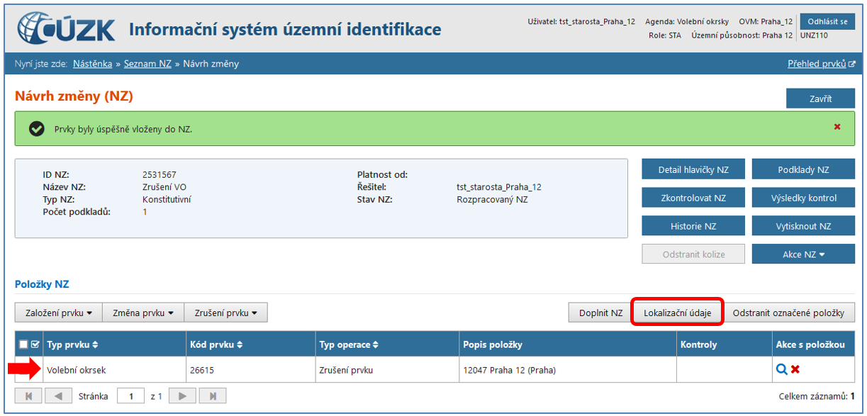This screenshot has width=867, height=416.
Task: Tick the empty select-all checkbox in table header
Action: click(23, 344)
